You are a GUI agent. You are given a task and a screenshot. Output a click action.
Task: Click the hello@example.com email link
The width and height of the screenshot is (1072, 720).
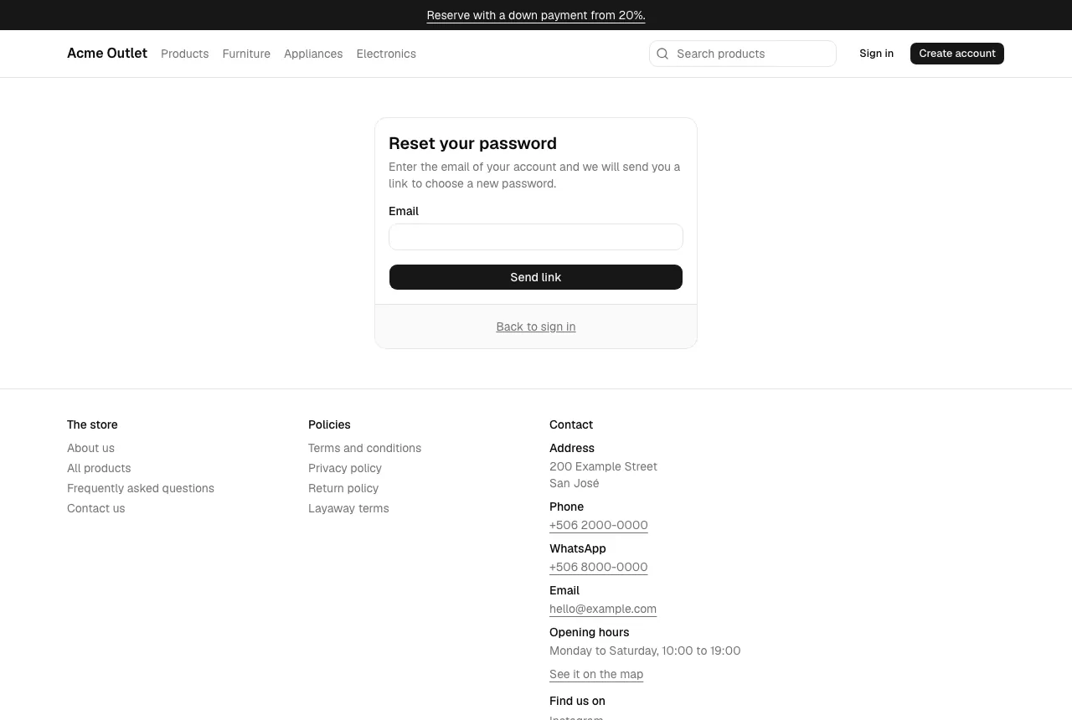tap(603, 609)
